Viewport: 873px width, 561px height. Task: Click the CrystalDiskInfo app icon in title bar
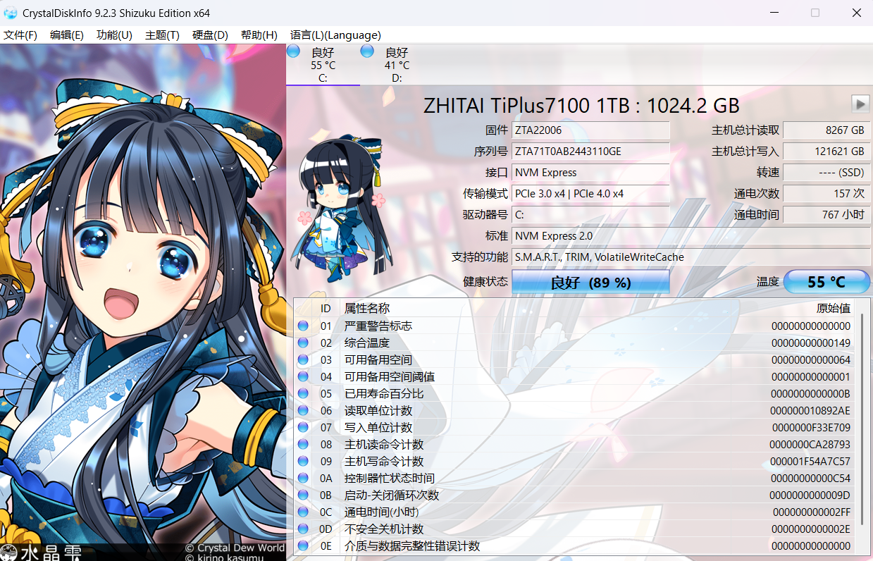click(11, 13)
